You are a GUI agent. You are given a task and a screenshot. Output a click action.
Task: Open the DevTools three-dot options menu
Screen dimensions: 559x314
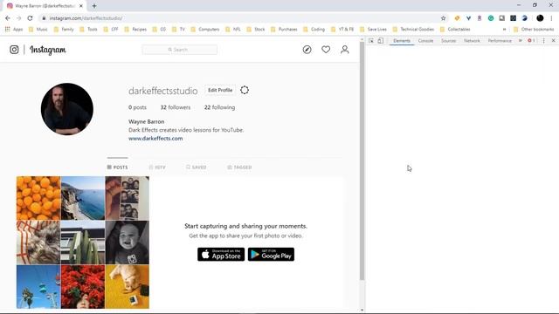(543, 41)
